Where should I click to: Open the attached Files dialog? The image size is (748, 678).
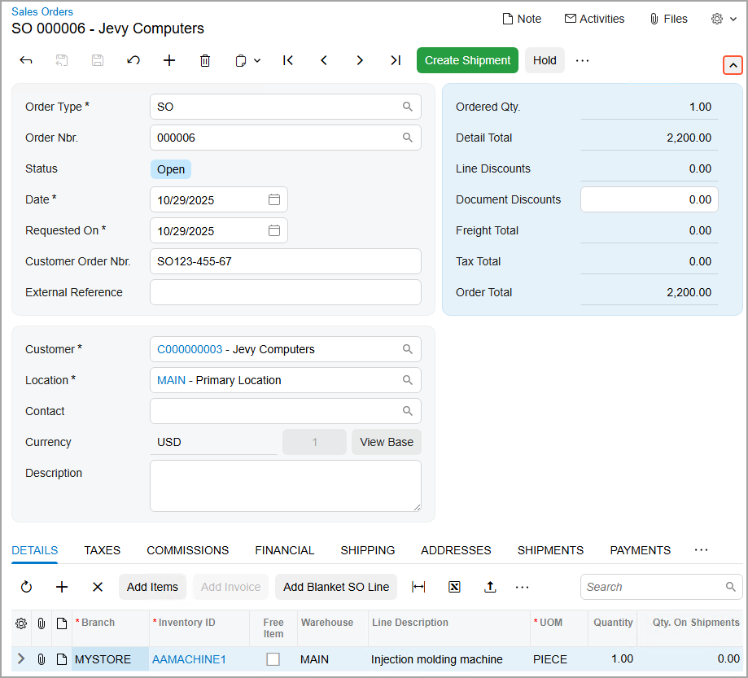point(668,19)
